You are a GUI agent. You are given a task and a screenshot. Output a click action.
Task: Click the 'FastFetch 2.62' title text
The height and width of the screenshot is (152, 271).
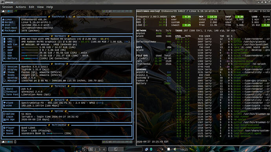62,17
